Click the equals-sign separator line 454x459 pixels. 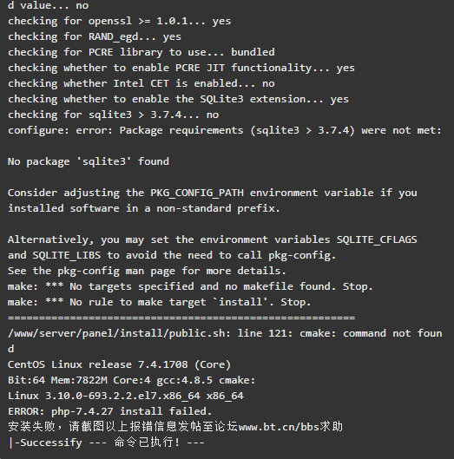(x=181, y=318)
